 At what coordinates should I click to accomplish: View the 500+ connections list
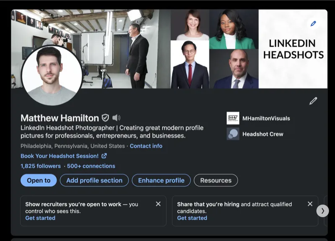[x=90, y=166]
